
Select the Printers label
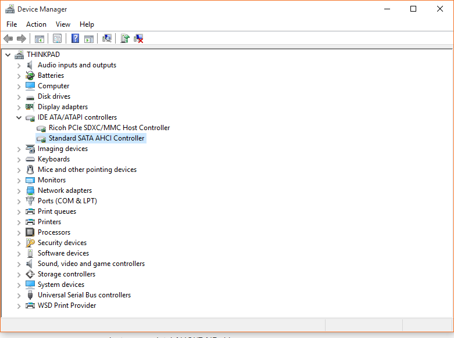49,222
